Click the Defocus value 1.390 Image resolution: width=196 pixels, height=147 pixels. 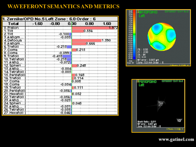pyautogui.click(x=106, y=40)
